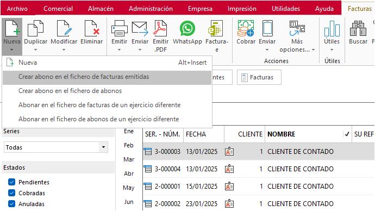Viewport: 375px width, 211px height.
Task: Click the Eliminar invoice icon
Action: coord(92,29)
